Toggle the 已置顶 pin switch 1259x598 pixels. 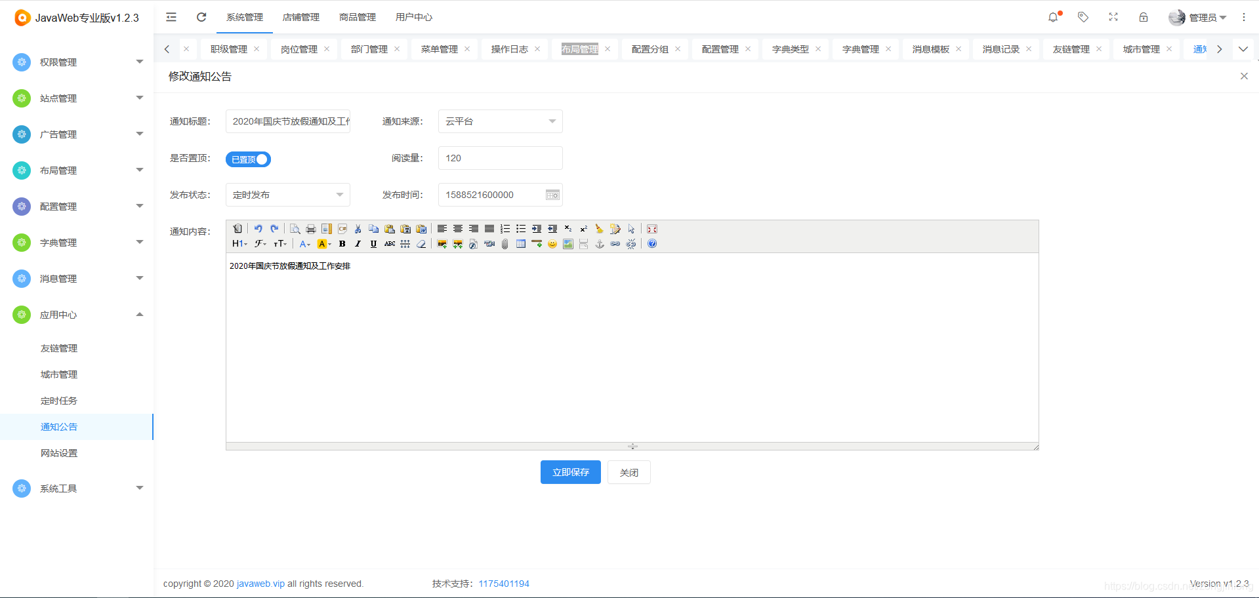[248, 159]
